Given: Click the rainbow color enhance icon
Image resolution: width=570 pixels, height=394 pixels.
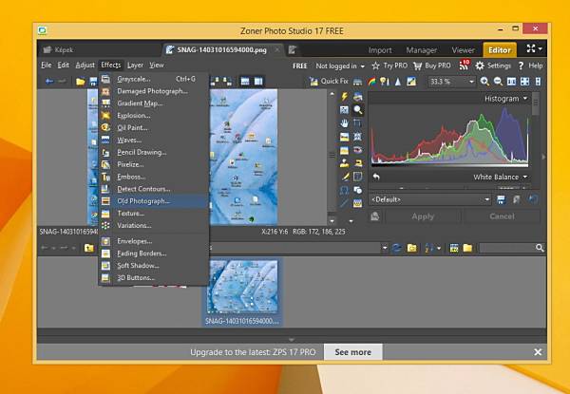Looking at the screenshot, I should 371,82.
